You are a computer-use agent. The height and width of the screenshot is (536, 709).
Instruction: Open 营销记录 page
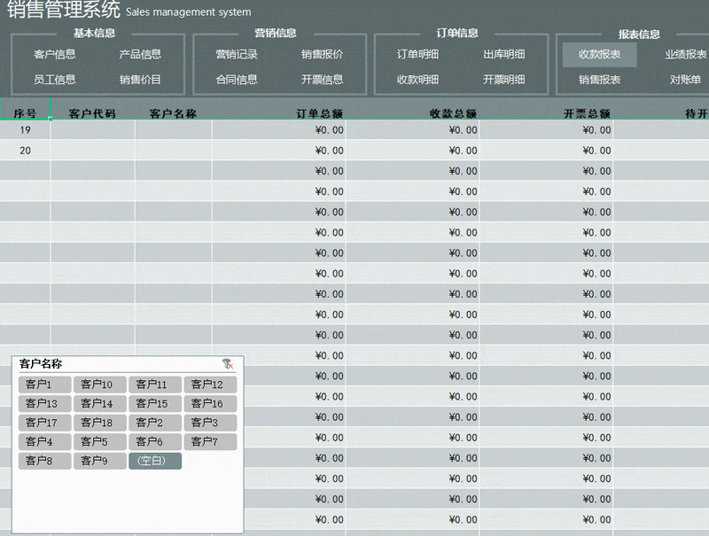click(237, 54)
